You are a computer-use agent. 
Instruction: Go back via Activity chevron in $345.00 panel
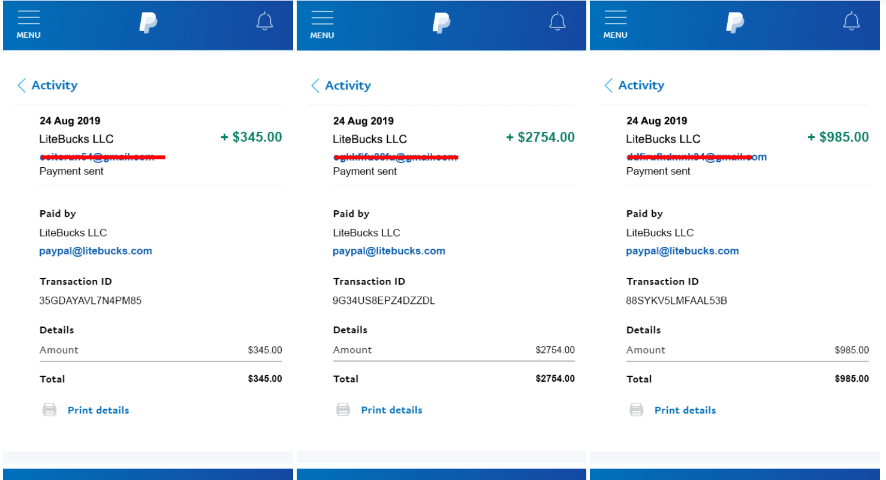pyautogui.click(x=22, y=86)
